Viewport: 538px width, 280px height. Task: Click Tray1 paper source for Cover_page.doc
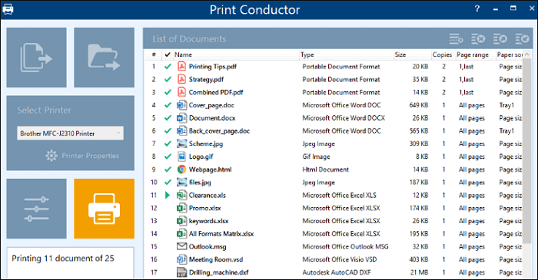tap(506, 105)
